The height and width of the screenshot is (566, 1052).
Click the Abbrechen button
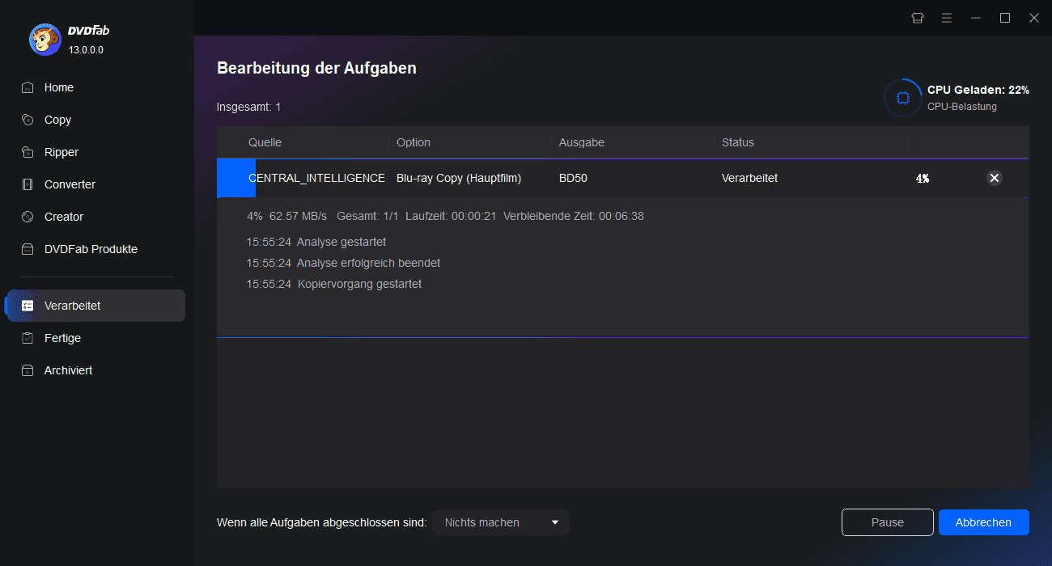tap(983, 522)
